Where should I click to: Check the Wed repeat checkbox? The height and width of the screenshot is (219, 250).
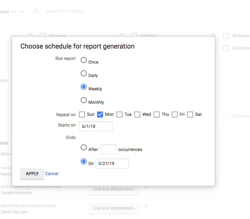[137, 115]
